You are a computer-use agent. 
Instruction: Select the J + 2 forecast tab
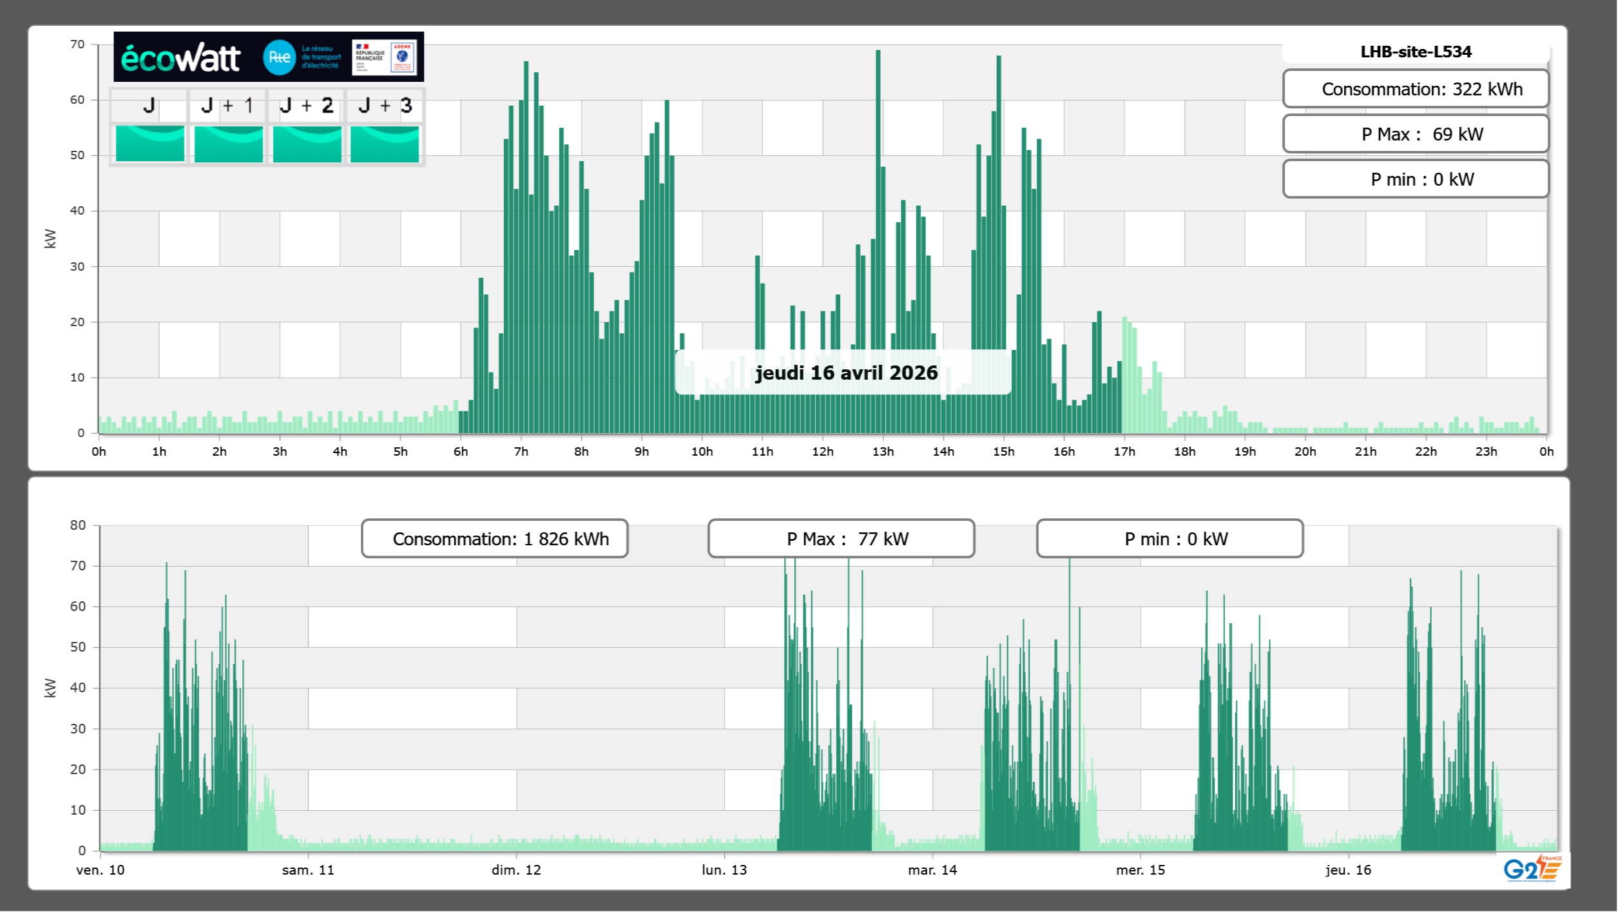point(307,106)
